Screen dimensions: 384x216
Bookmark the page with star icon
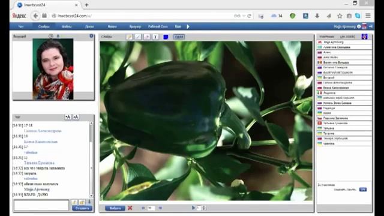pos(340,16)
